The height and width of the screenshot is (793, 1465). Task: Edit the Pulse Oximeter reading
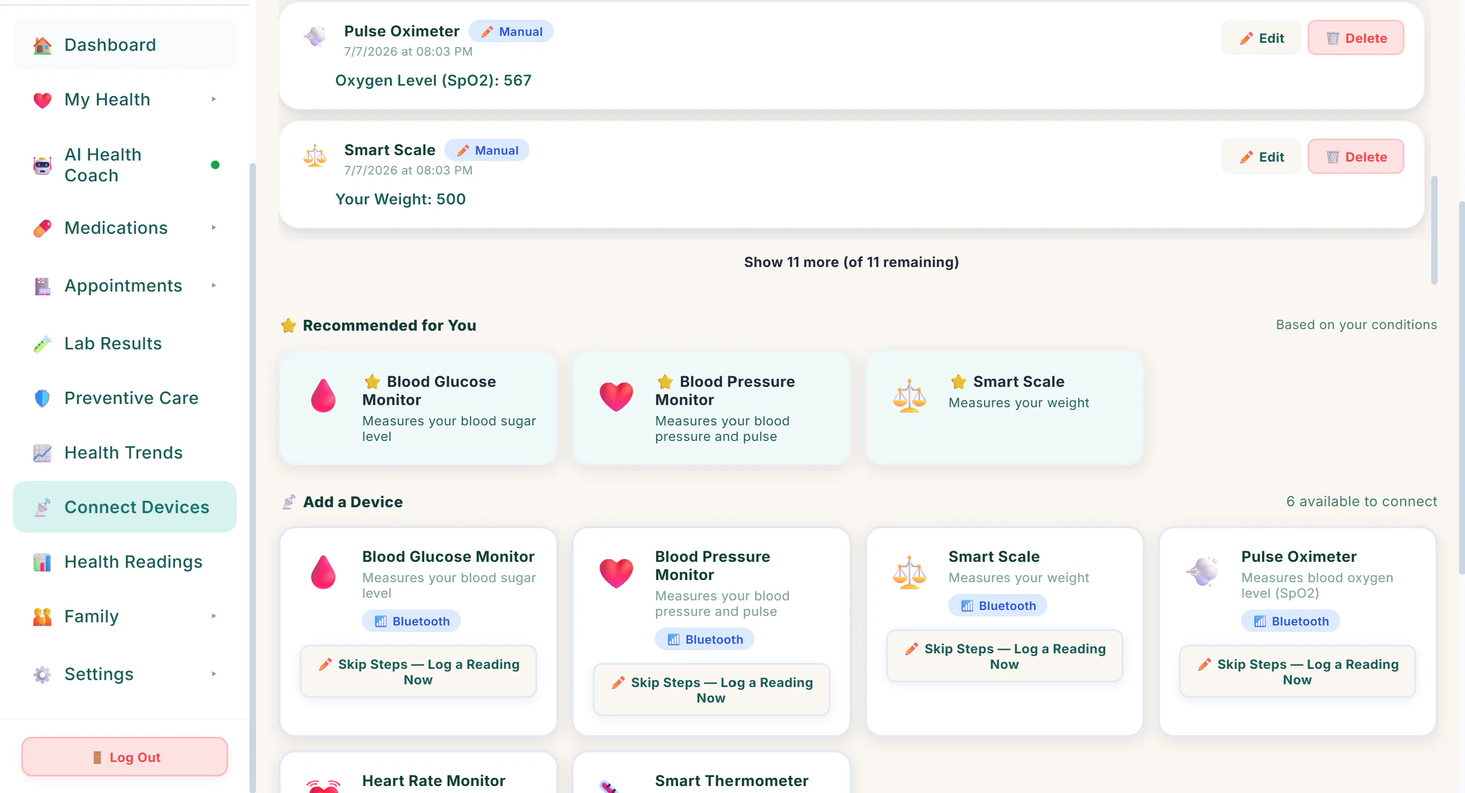point(1262,38)
